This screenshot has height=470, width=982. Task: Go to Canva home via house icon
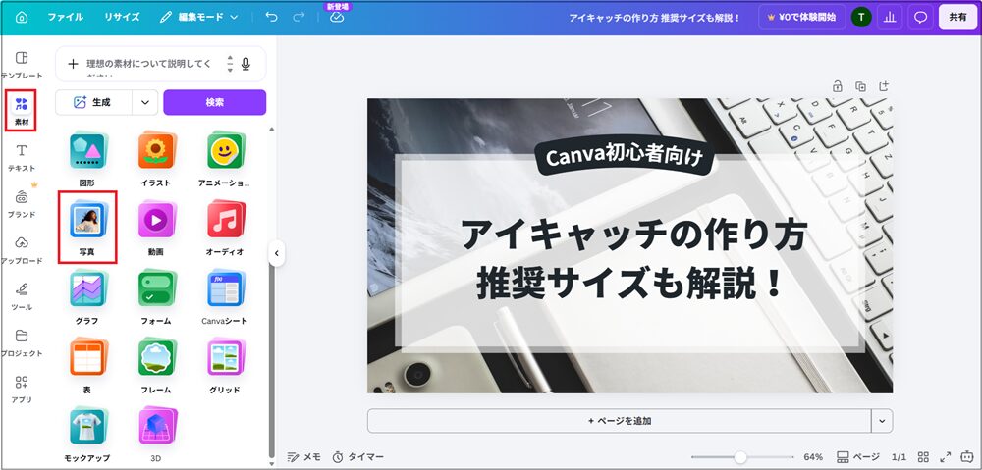22,18
